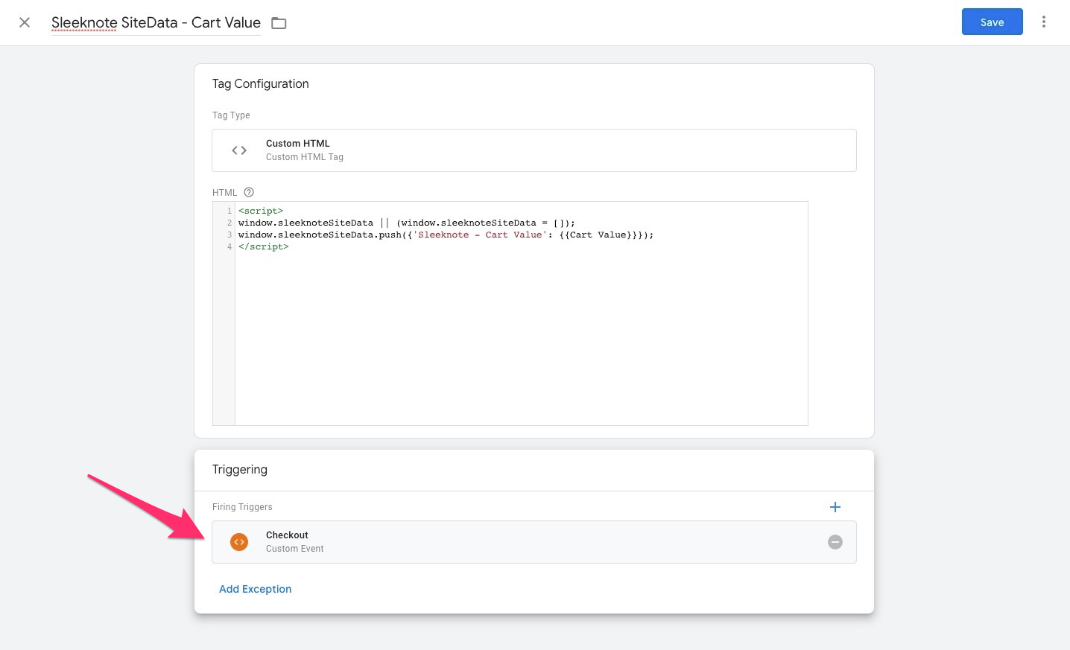Click the 'window.sleeknoteSiteData ||' code line
The image size is (1070, 650).
point(407,223)
